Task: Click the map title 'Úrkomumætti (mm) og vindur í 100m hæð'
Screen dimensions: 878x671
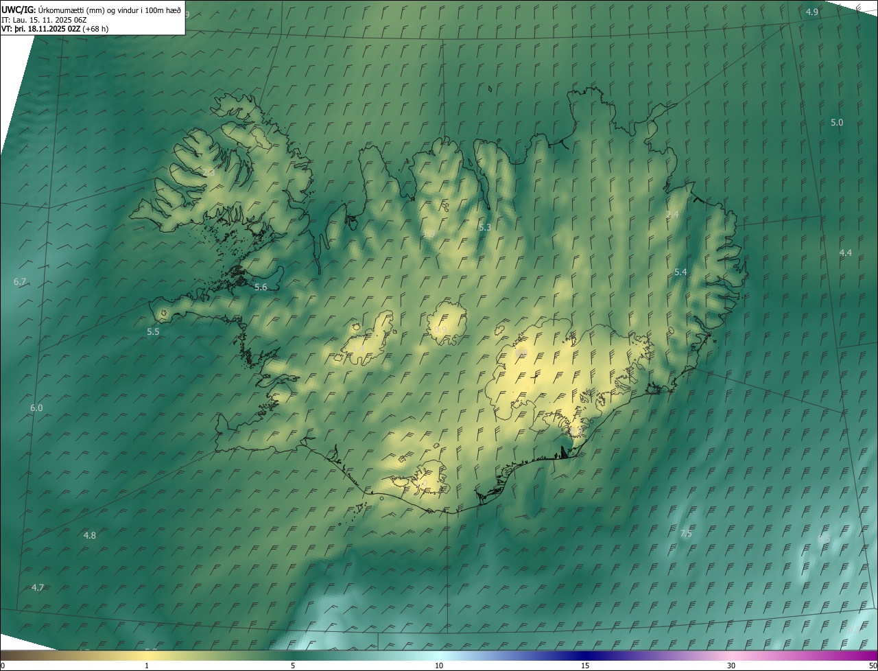Action: (x=110, y=10)
